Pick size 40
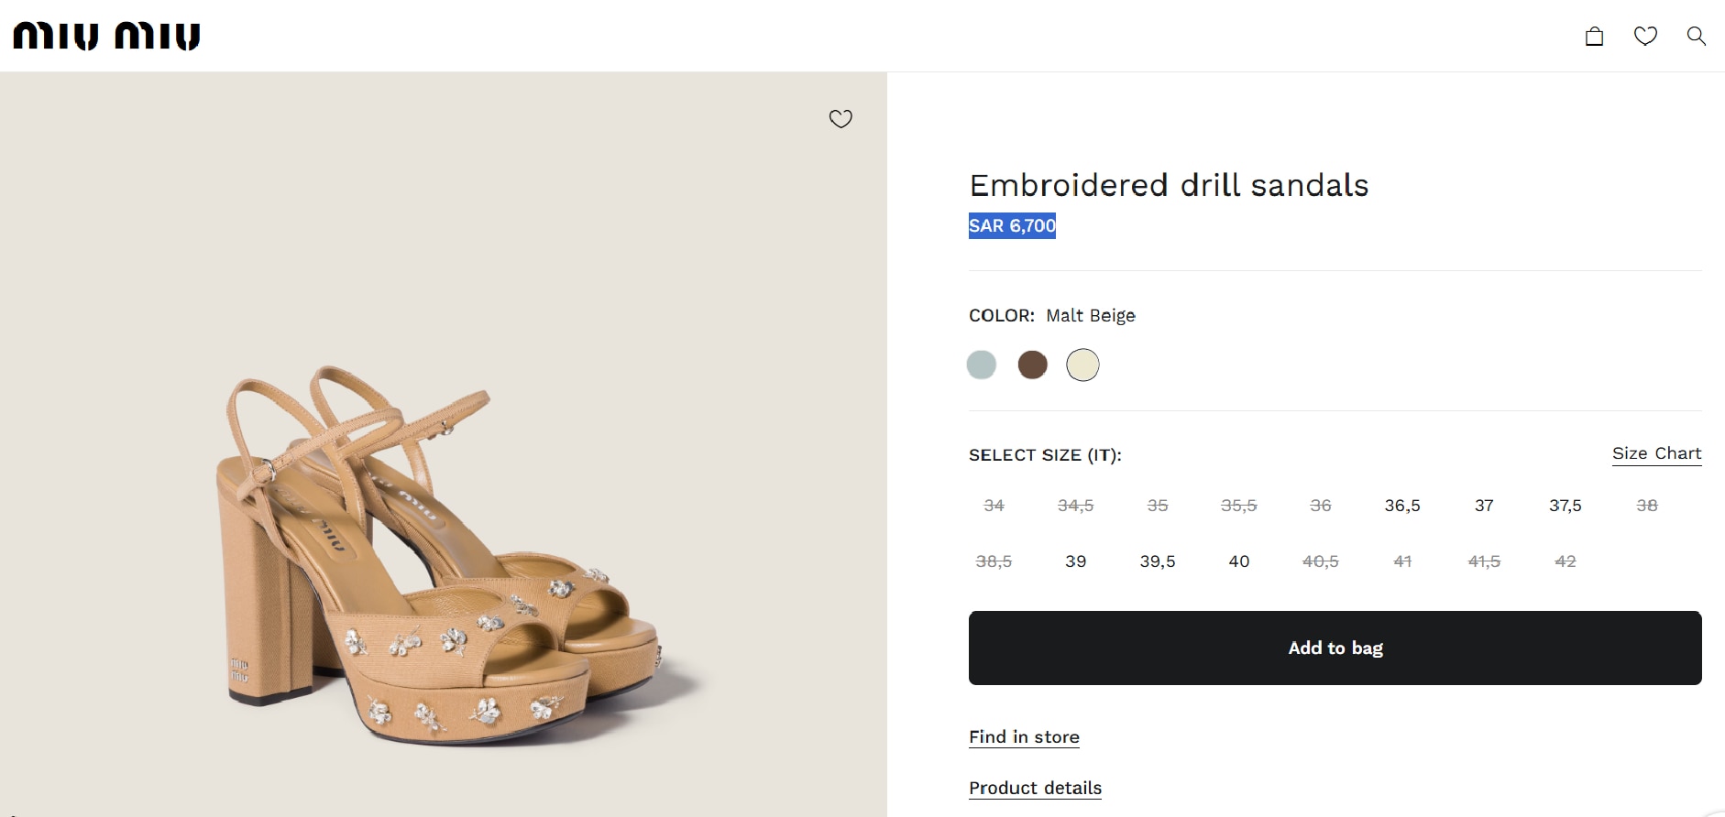 click(1239, 561)
